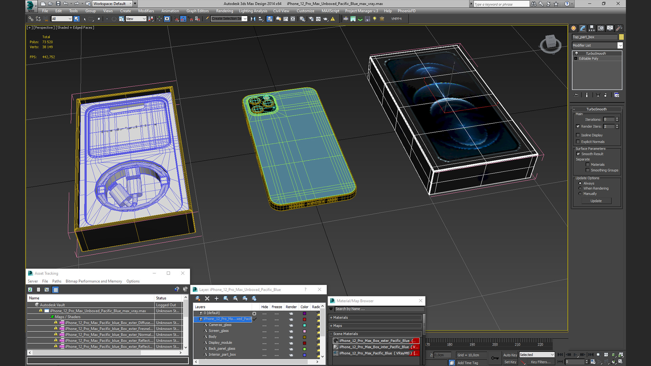The height and width of the screenshot is (366, 651).
Task: Open the Modifiers menu
Action: pyautogui.click(x=146, y=11)
